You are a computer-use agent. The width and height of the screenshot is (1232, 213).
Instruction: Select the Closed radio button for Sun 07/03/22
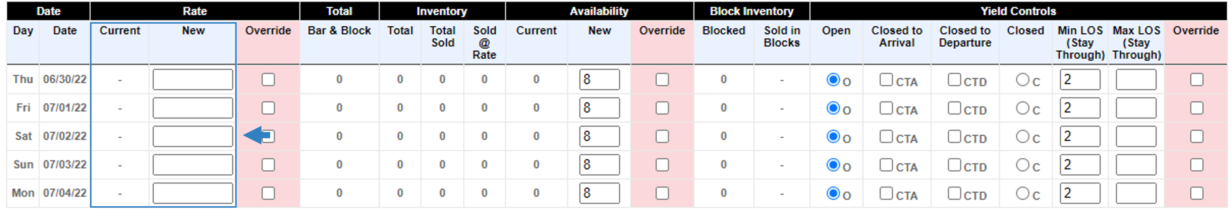1023,165
